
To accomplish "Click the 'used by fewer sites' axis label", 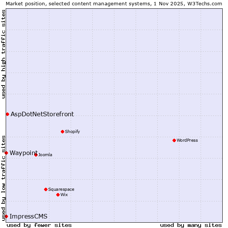I will click(x=39, y=225).
